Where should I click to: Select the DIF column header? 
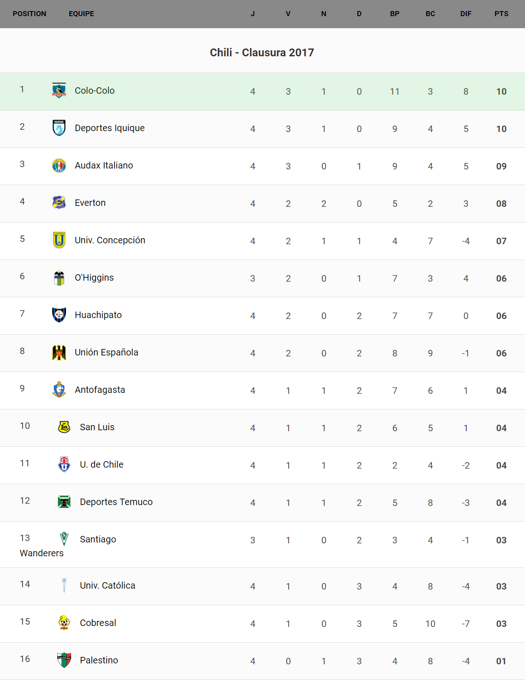click(x=465, y=14)
